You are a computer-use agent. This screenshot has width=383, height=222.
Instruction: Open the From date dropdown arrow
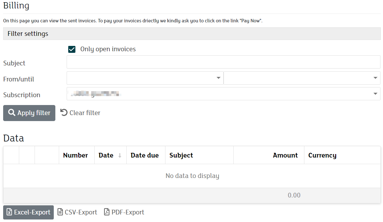[x=219, y=78]
